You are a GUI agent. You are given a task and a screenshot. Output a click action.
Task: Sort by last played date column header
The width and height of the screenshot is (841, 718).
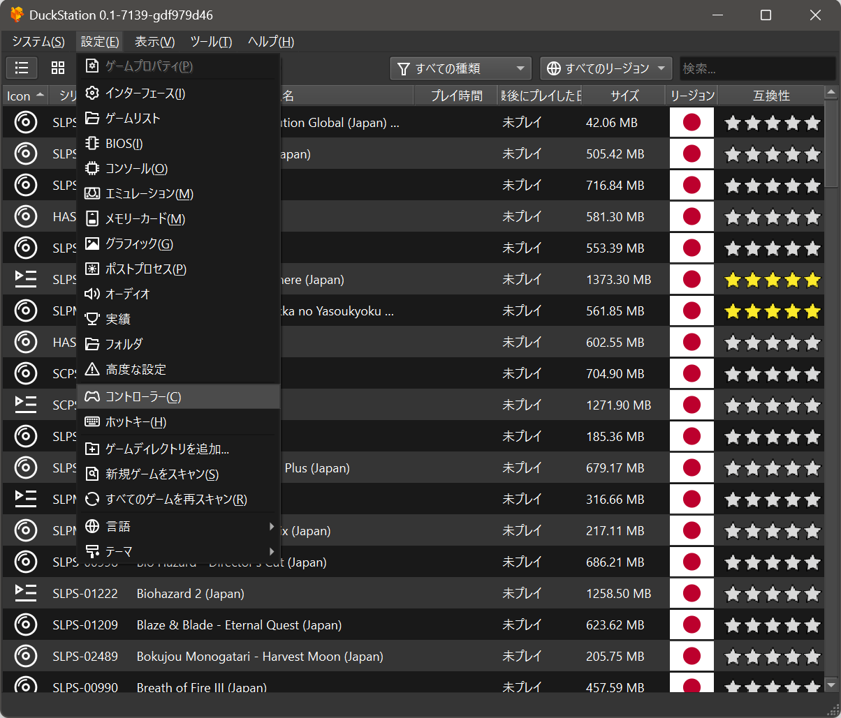(x=540, y=96)
